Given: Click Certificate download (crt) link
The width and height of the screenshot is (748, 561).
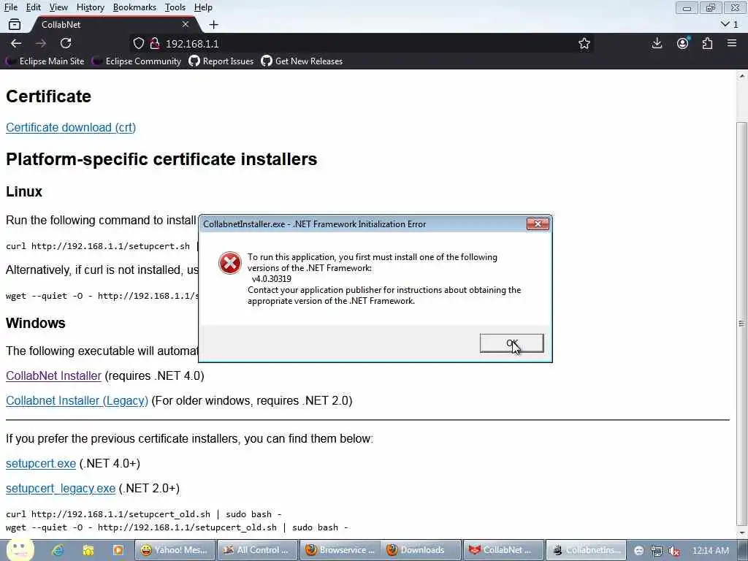Looking at the screenshot, I should click(x=71, y=127).
